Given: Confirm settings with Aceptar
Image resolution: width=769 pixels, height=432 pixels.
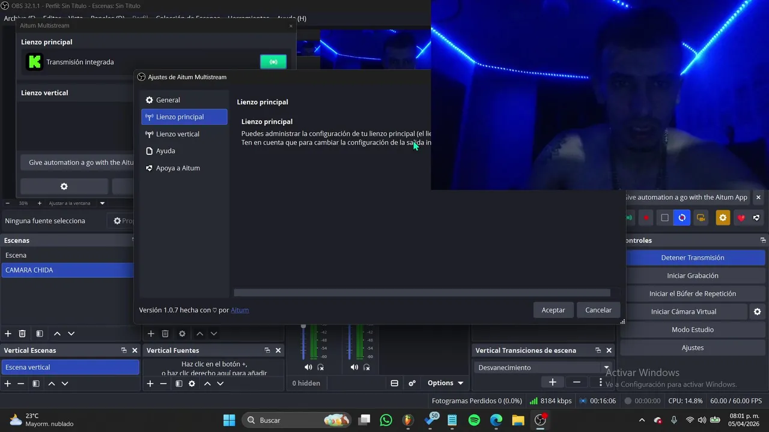Looking at the screenshot, I should point(553,310).
